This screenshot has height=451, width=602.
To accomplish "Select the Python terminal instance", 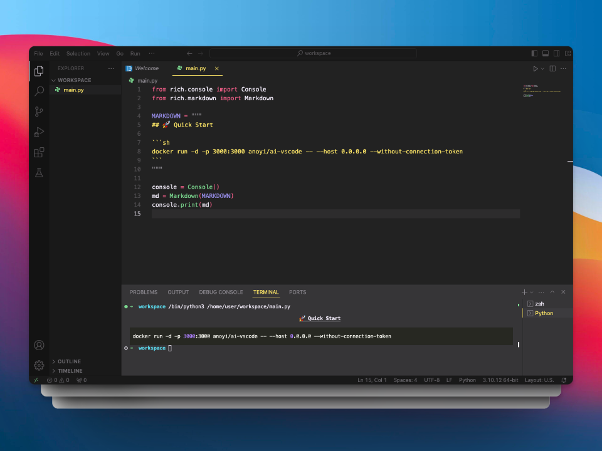I will [x=548, y=313].
